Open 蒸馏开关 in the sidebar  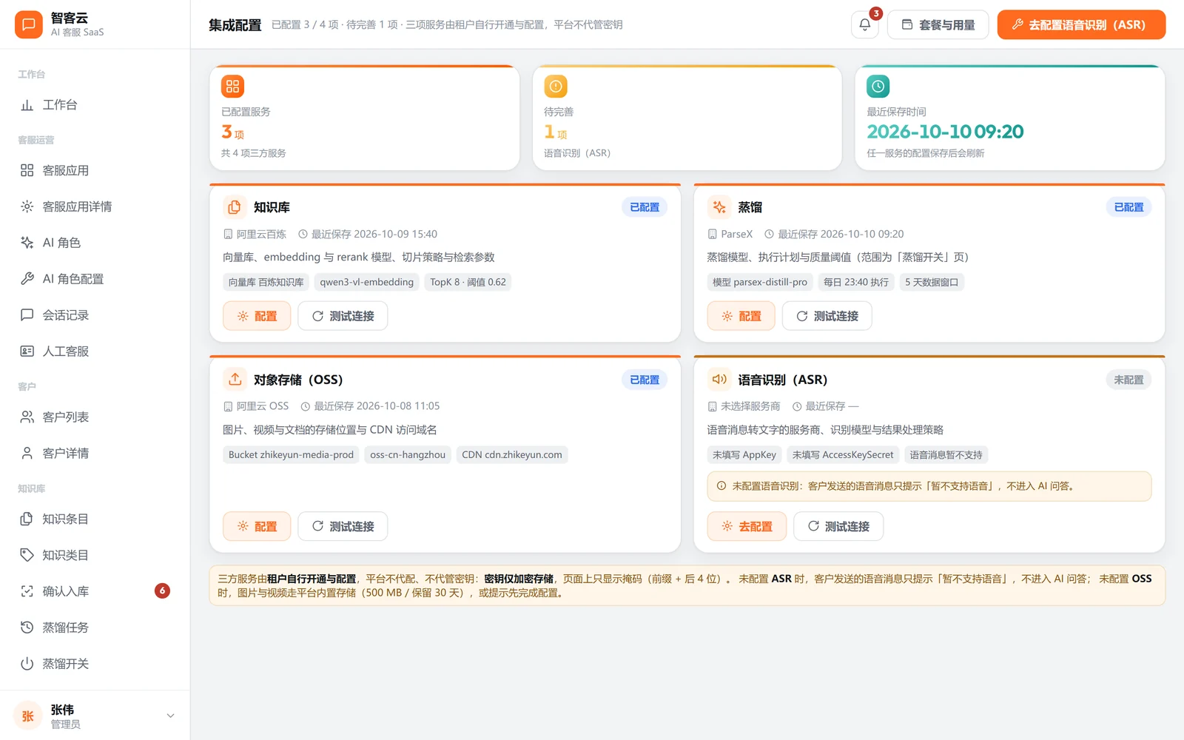(95, 664)
